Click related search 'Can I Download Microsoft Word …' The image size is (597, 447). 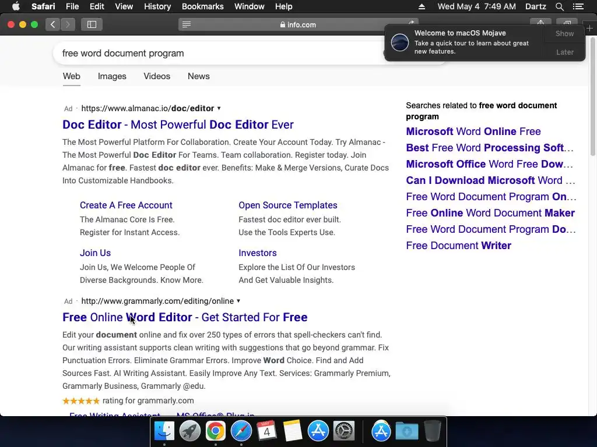click(490, 180)
